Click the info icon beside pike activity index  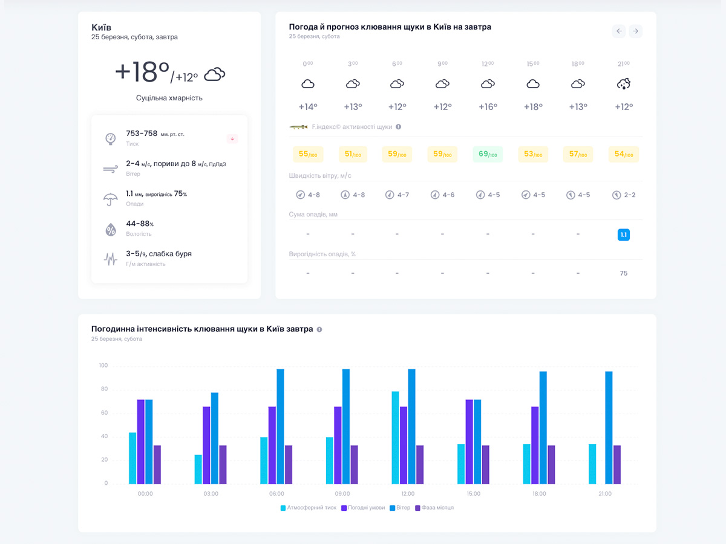[398, 127]
